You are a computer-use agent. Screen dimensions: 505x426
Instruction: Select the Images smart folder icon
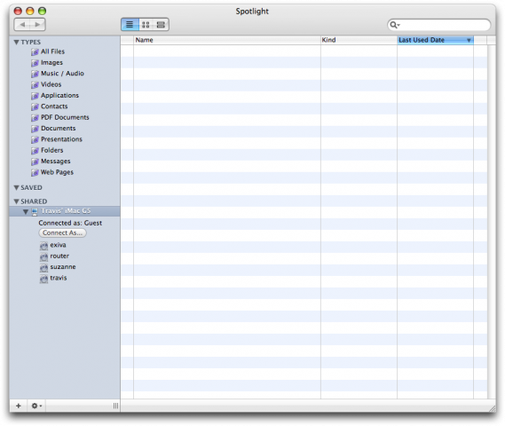pyautogui.click(x=36, y=63)
